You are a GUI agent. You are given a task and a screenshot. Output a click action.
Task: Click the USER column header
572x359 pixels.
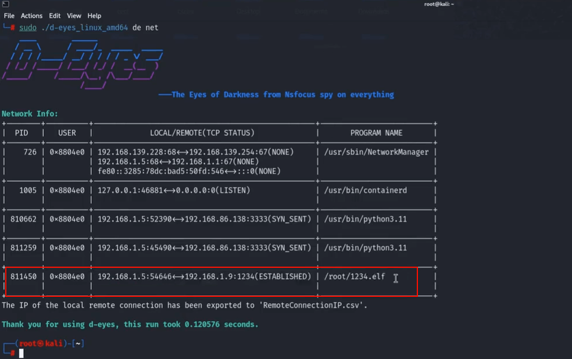coord(67,133)
